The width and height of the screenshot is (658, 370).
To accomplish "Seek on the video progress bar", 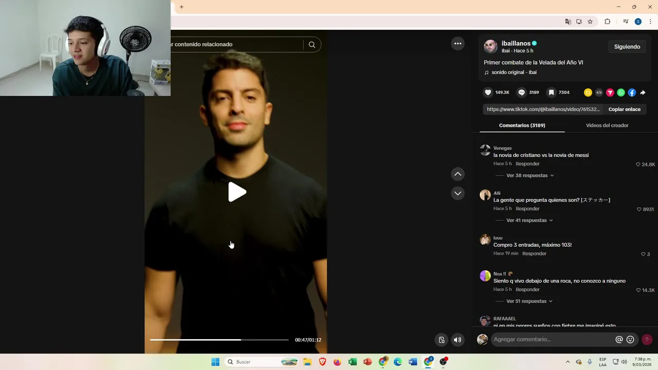I will pos(219,340).
